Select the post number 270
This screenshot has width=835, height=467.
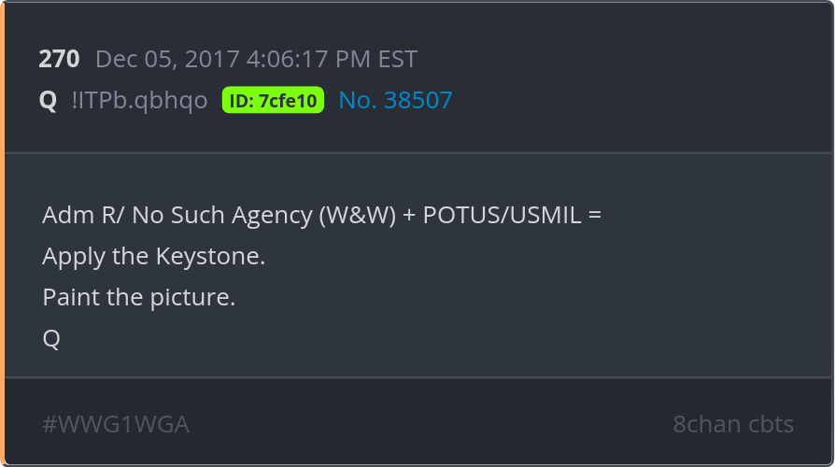click(59, 59)
